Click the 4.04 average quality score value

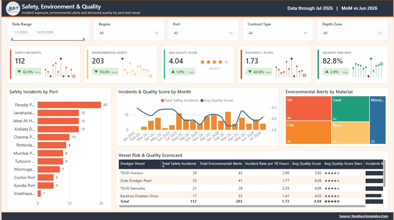click(x=176, y=61)
